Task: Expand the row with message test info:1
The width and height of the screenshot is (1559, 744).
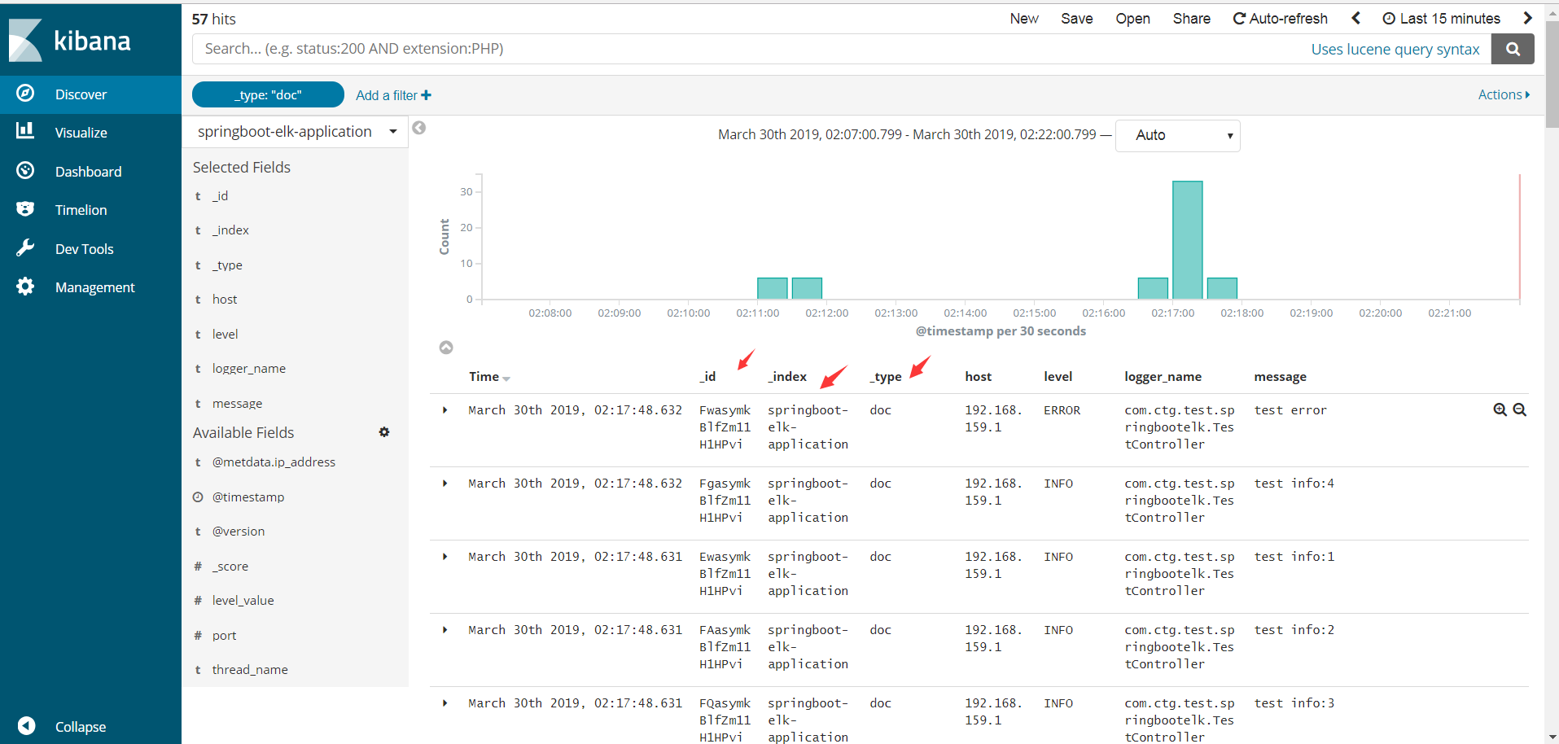Action: click(444, 557)
